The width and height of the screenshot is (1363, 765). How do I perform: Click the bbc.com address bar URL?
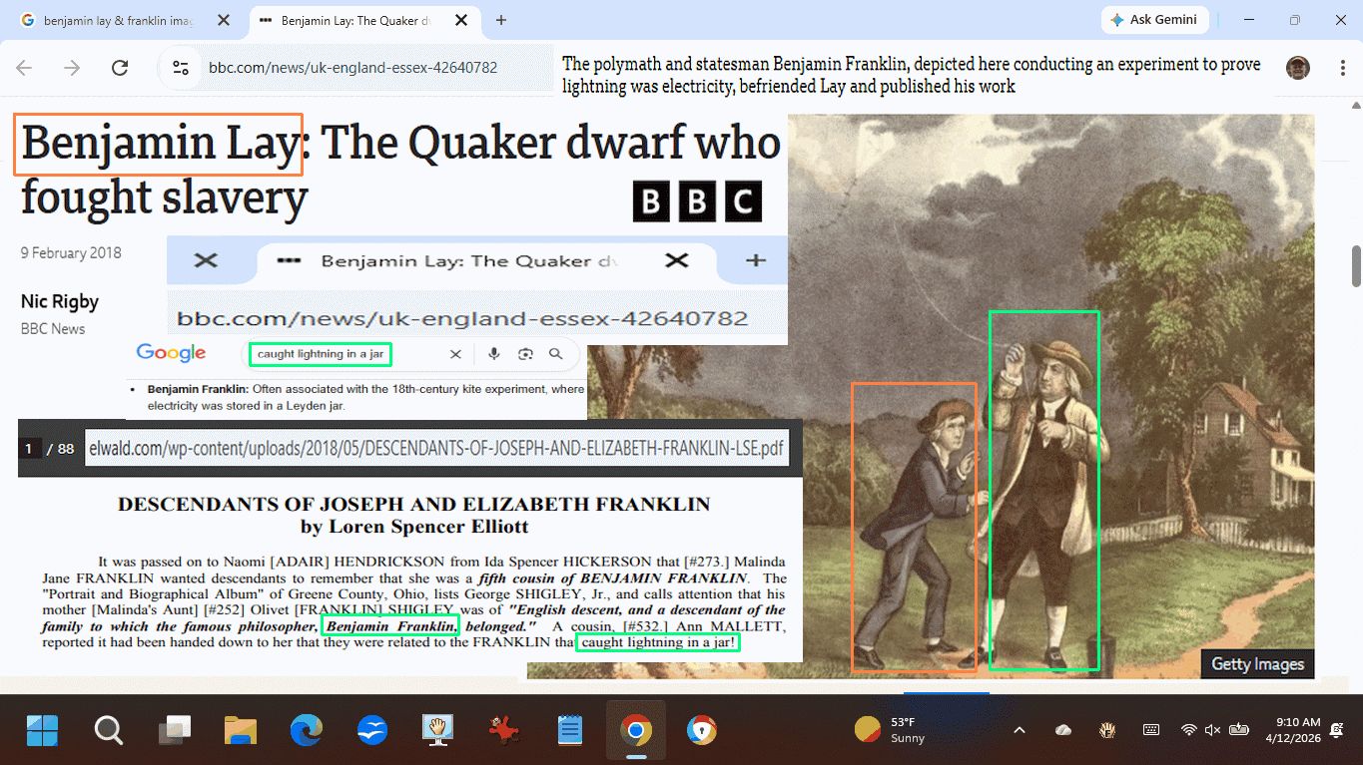[352, 68]
